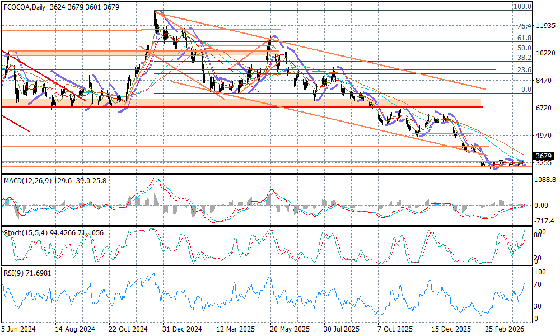Select the Fibonacci 61.8 level label

click(524, 38)
